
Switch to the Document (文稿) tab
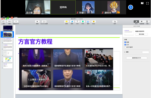coord(147,21)
